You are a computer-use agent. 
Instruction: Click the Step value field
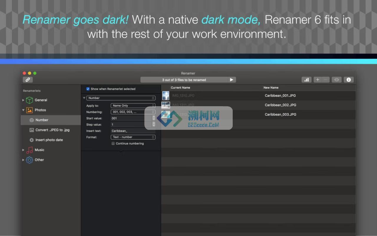pos(131,124)
